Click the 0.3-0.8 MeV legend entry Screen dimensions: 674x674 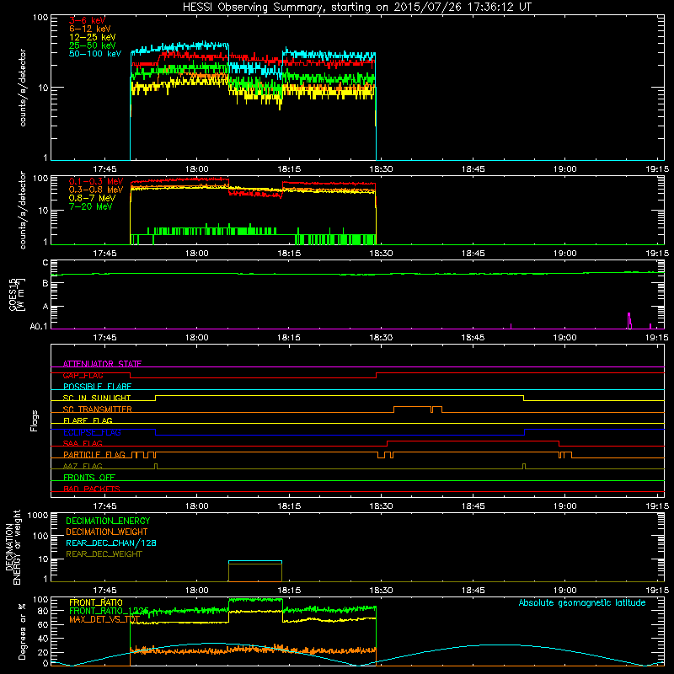(x=96, y=190)
